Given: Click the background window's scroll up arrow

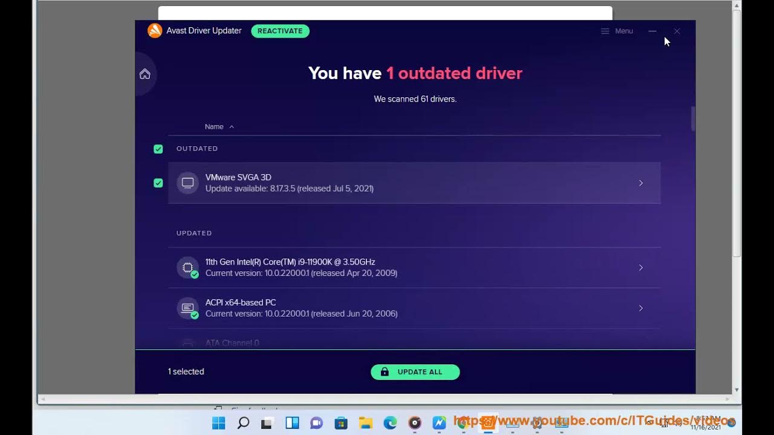Looking at the screenshot, I should tap(737, 5).
